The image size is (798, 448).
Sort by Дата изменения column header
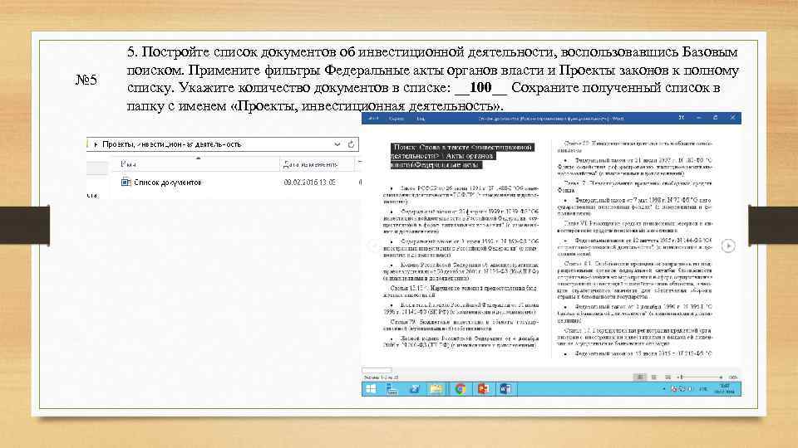310,164
